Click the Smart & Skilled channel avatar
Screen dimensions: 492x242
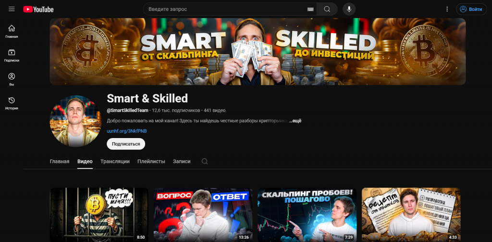[x=75, y=121]
